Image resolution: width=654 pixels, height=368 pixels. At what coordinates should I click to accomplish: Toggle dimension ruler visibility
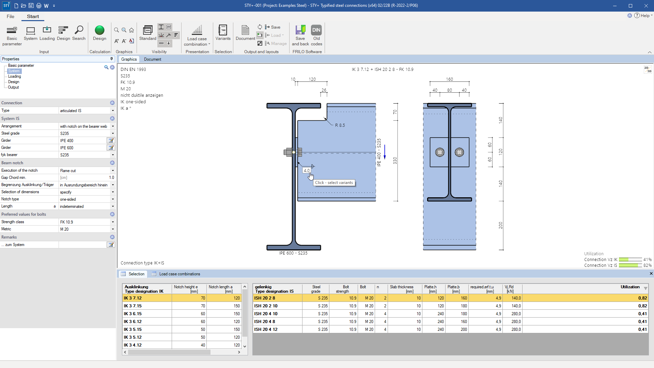(x=161, y=43)
